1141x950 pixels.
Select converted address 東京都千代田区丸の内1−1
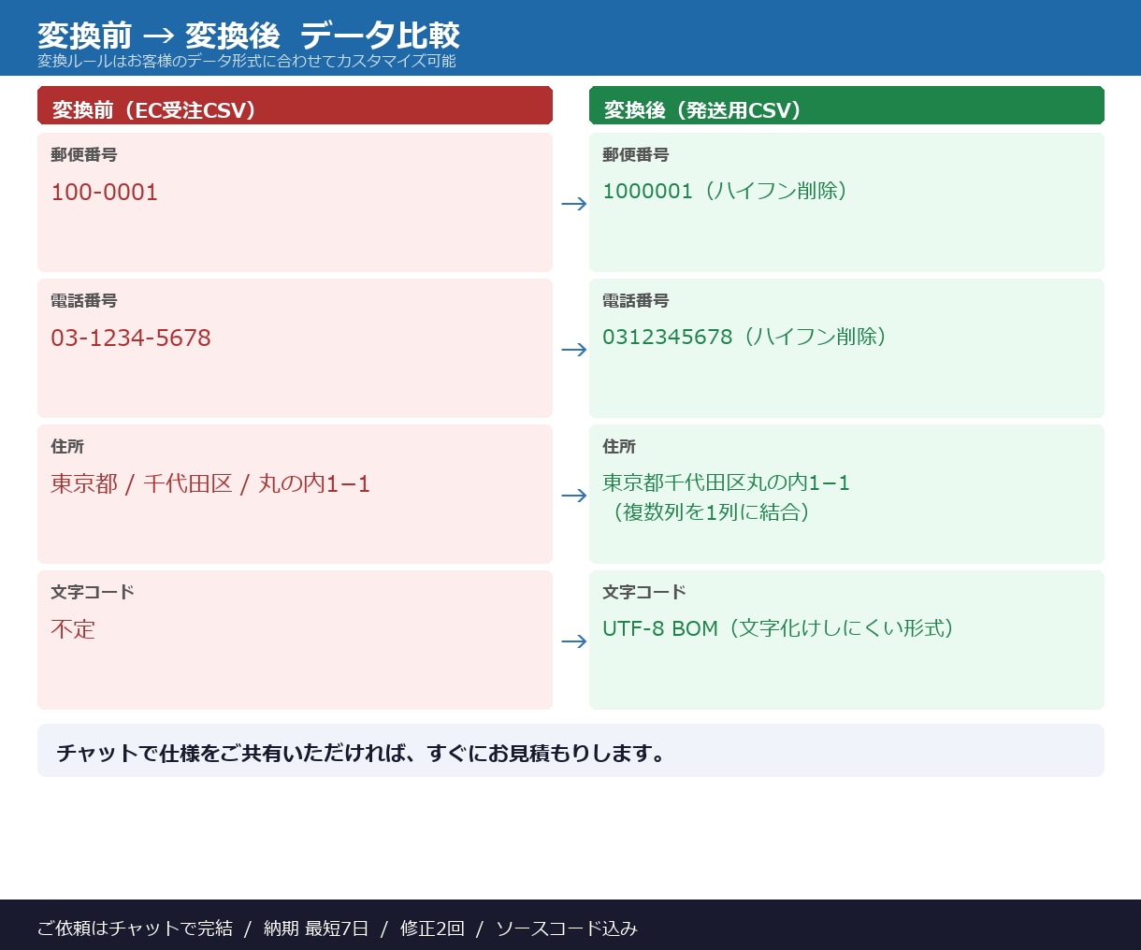coord(726,483)
